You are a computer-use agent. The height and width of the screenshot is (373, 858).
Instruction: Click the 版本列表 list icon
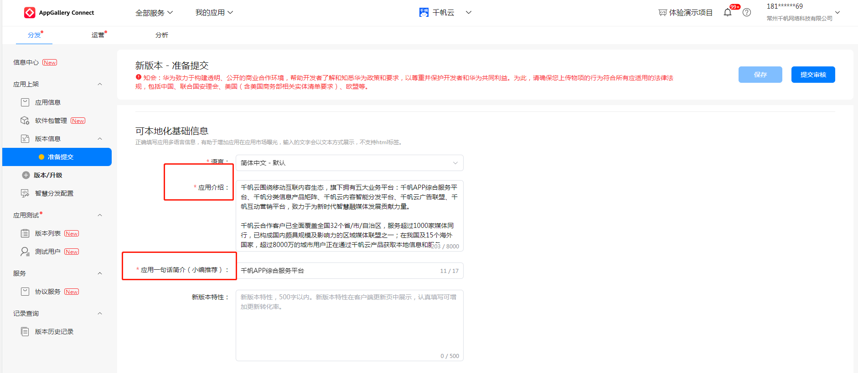click(x=25, y=233)
